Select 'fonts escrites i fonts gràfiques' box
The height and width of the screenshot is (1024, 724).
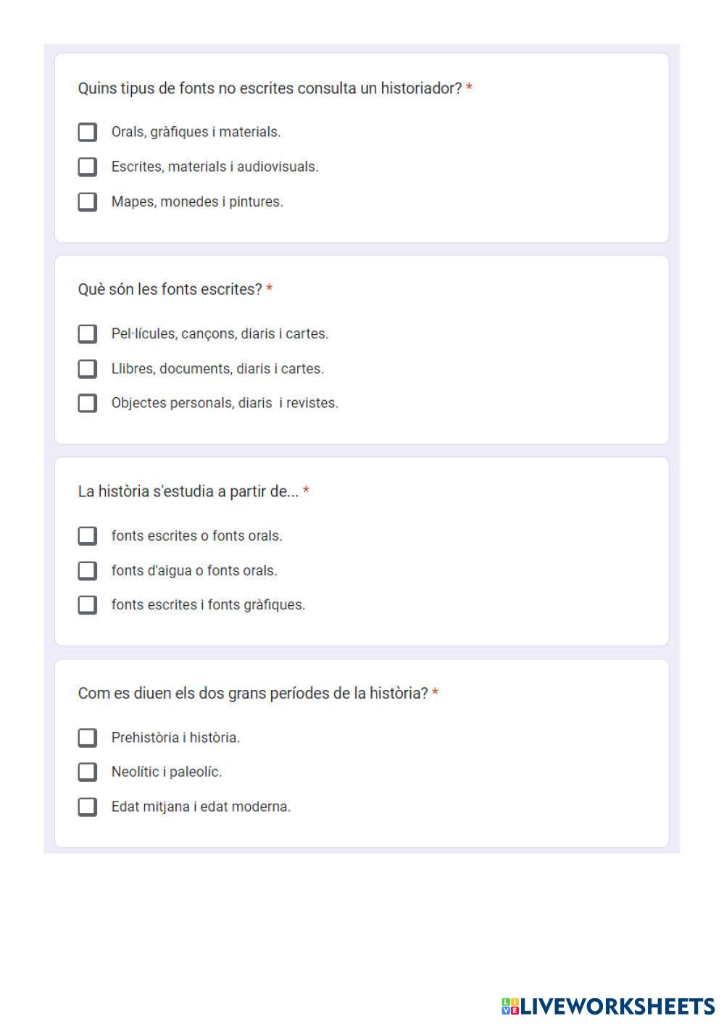pos(87,604)
